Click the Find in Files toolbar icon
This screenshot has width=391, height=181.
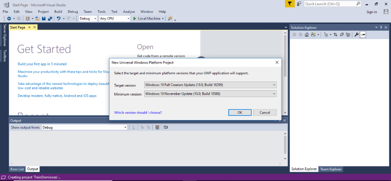pos(170,19)
